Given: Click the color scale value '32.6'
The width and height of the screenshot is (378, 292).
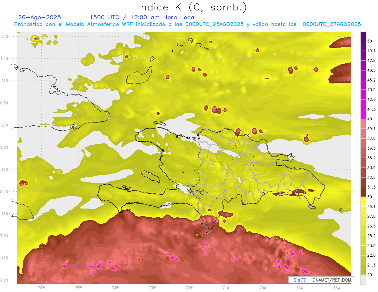Looking at the screenshot, I should tap(371, 177).
